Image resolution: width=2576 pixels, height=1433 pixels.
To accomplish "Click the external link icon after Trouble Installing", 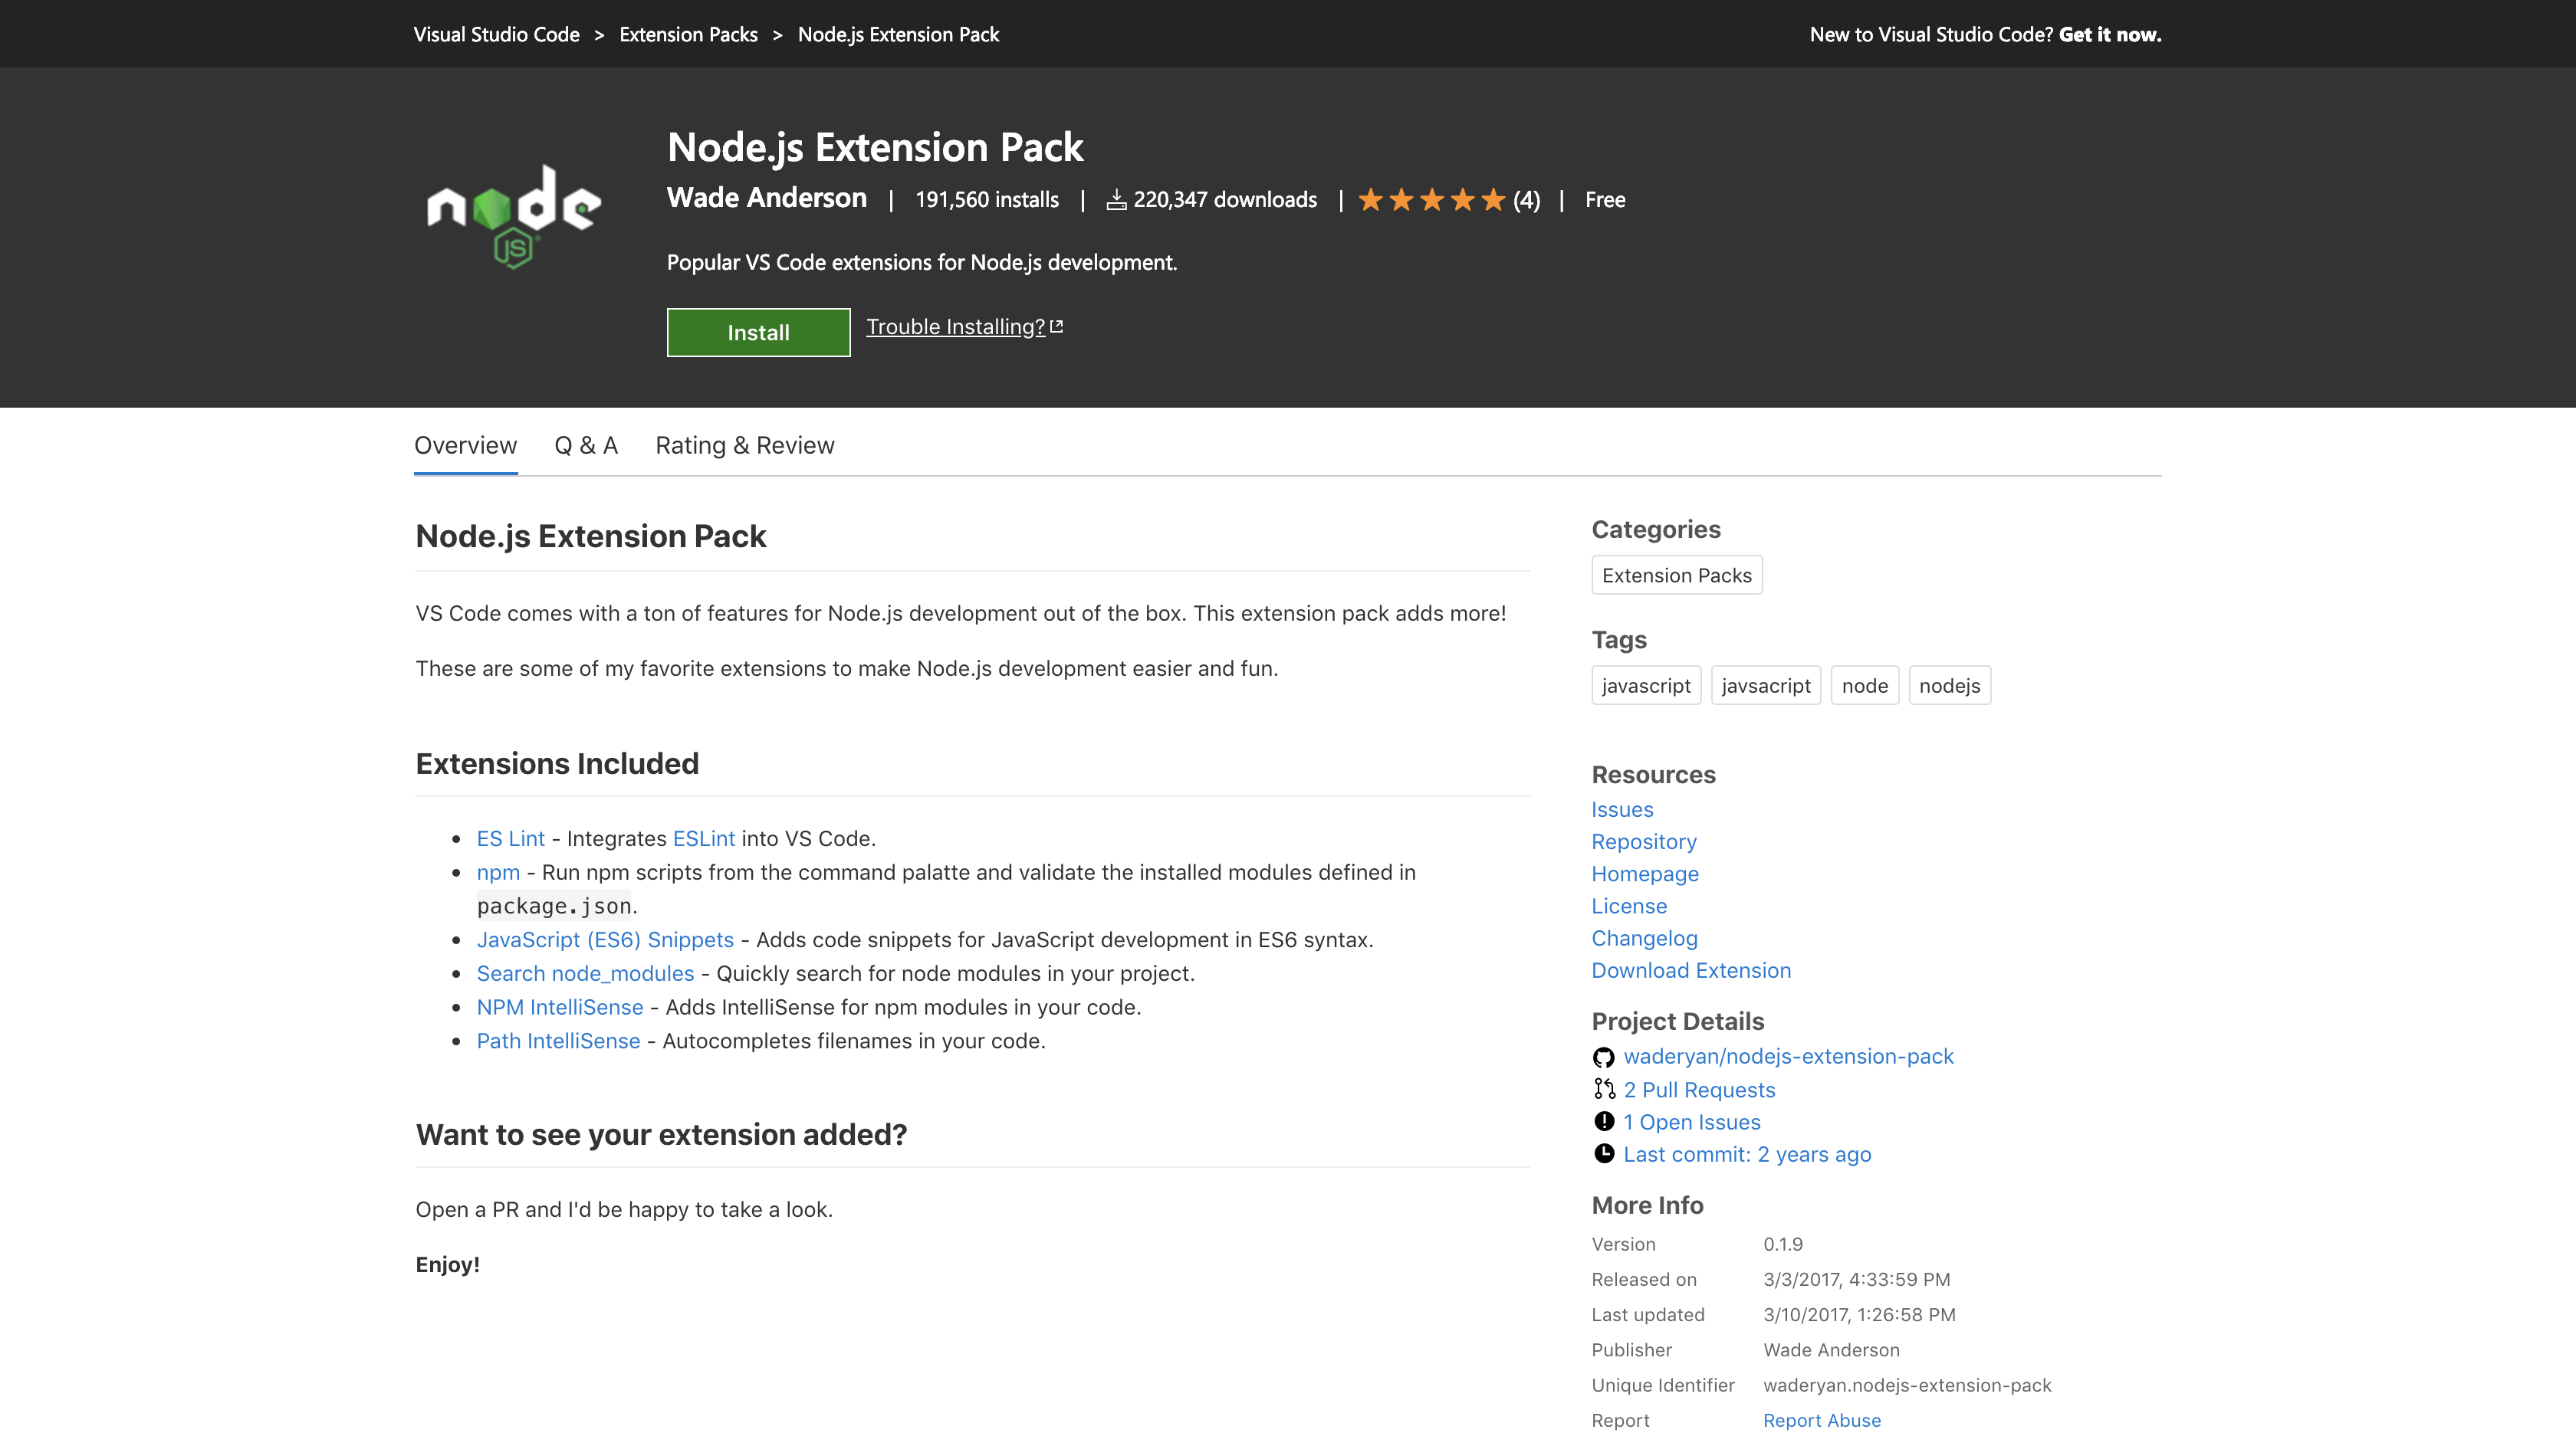I will [1057, 326].
